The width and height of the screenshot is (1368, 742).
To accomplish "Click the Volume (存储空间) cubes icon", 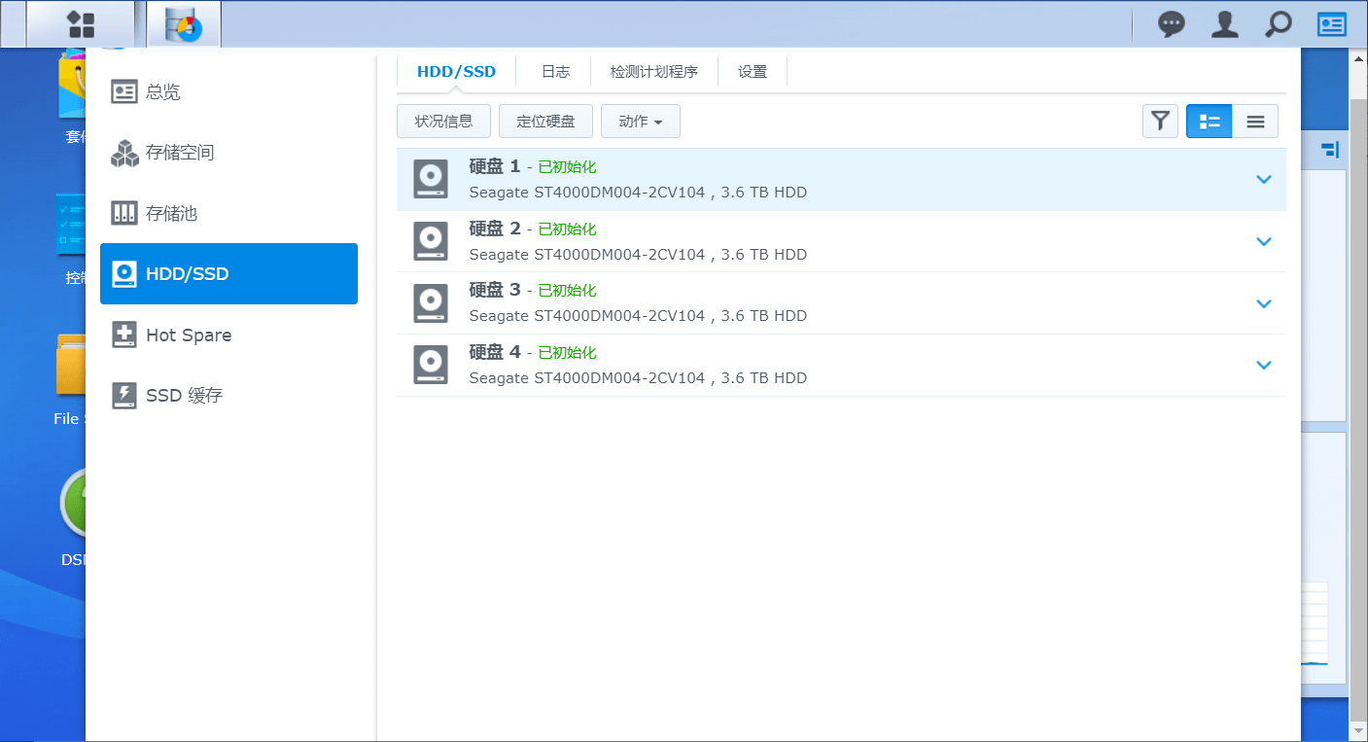I will point(124,153).
